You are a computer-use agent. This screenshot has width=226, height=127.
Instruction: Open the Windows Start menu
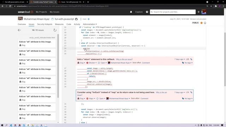click(2, 125)
